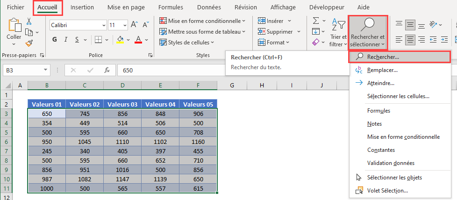The image size is (457, 200).
Task: Decrease font size with small A icon
Action: (146, 25)
